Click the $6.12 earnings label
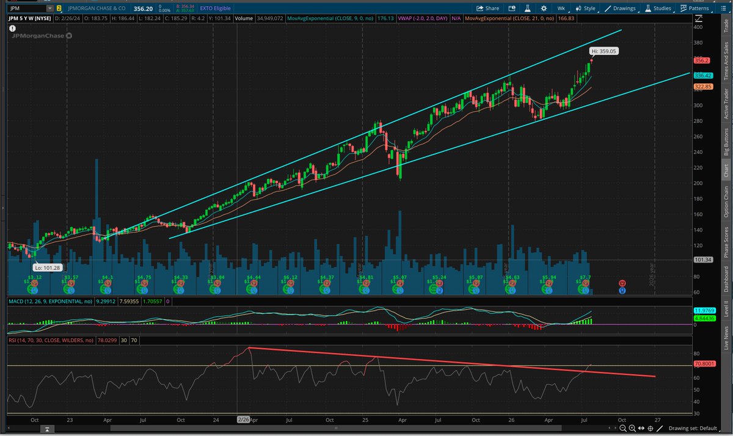The width and height of the screenshot is (733, 436). pyautogui.click(x=291, y=277)
